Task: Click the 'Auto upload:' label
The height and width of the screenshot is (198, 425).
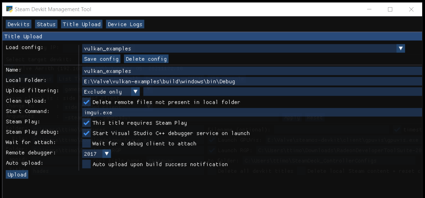Action: 24,163
